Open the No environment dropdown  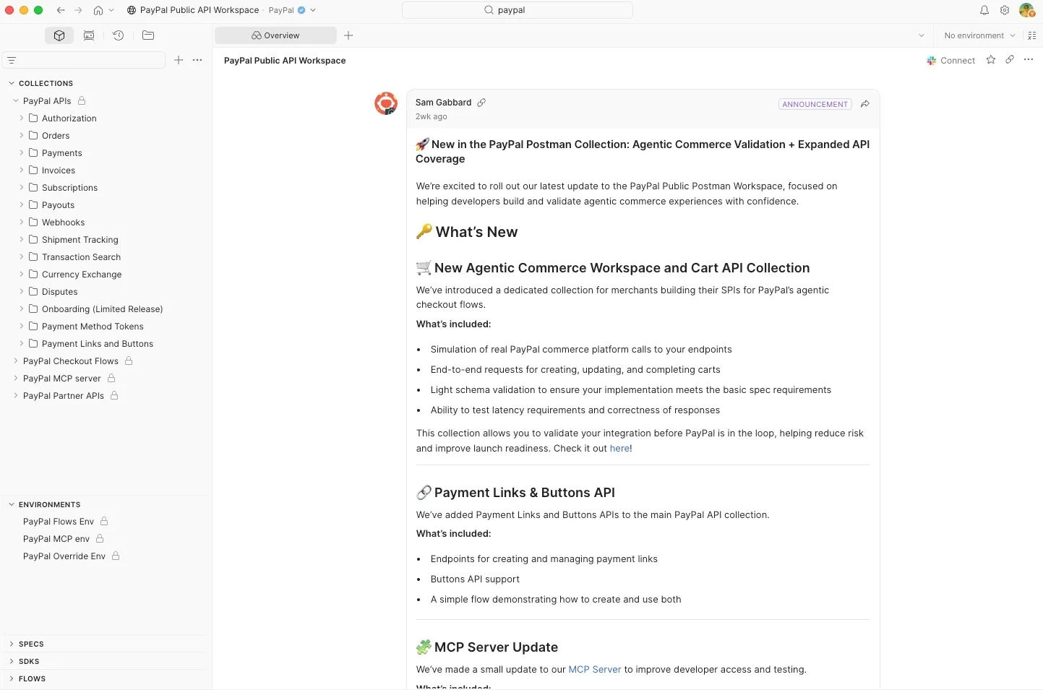pyautogui.click(x=979, y=35)
